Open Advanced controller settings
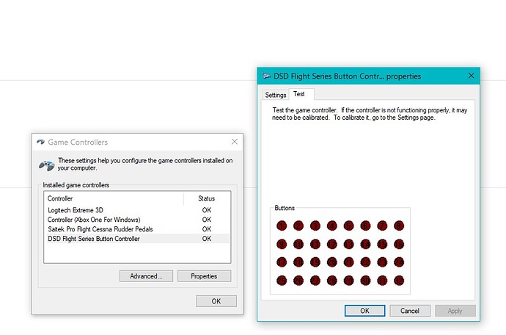The image size is (506, 335). point(146,276)
